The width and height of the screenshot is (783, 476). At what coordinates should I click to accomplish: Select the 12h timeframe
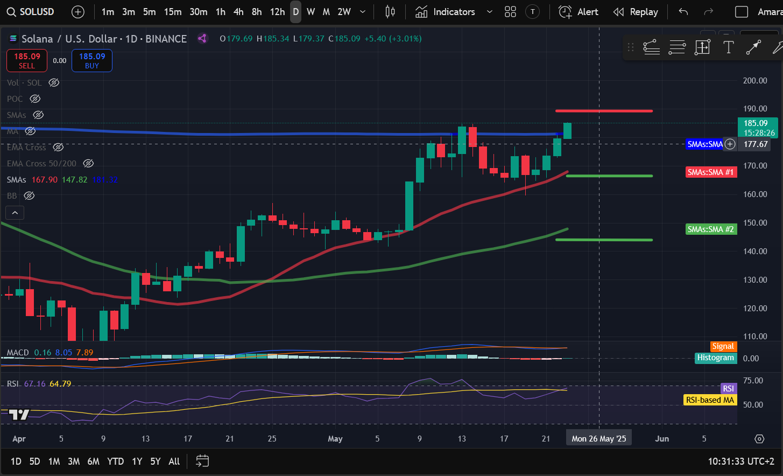(277, 12)
